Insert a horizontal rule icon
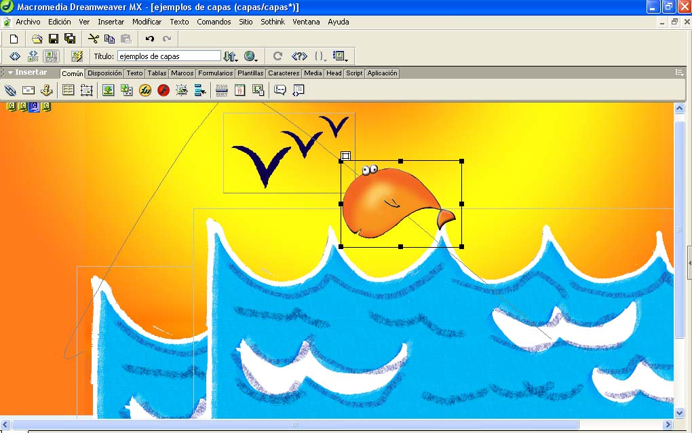 [x=222, y=90]
